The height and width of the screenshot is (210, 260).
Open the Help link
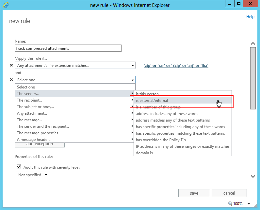point(250,17)
